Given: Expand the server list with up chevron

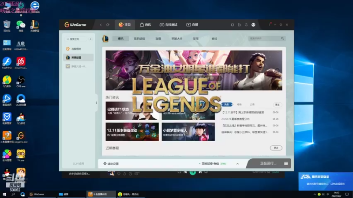Looking at the screenshot, I should 237,164.
